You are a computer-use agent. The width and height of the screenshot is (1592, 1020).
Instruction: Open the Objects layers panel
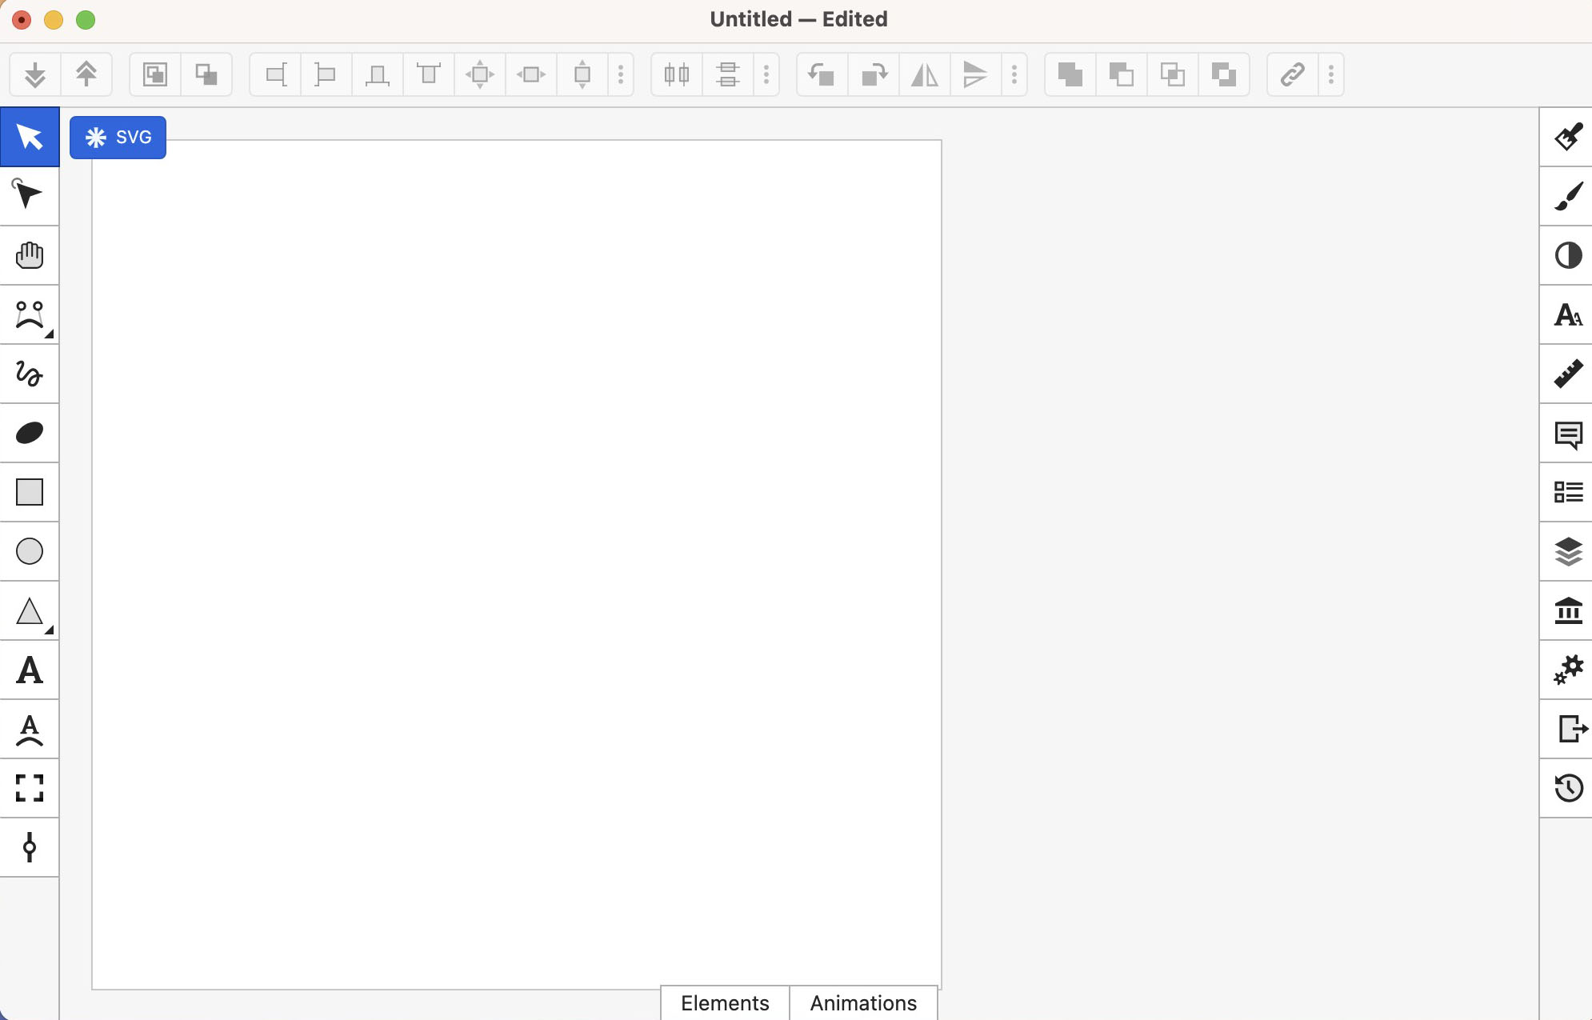1567,551
